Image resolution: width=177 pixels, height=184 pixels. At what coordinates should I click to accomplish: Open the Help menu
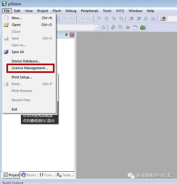click(151, 11)
